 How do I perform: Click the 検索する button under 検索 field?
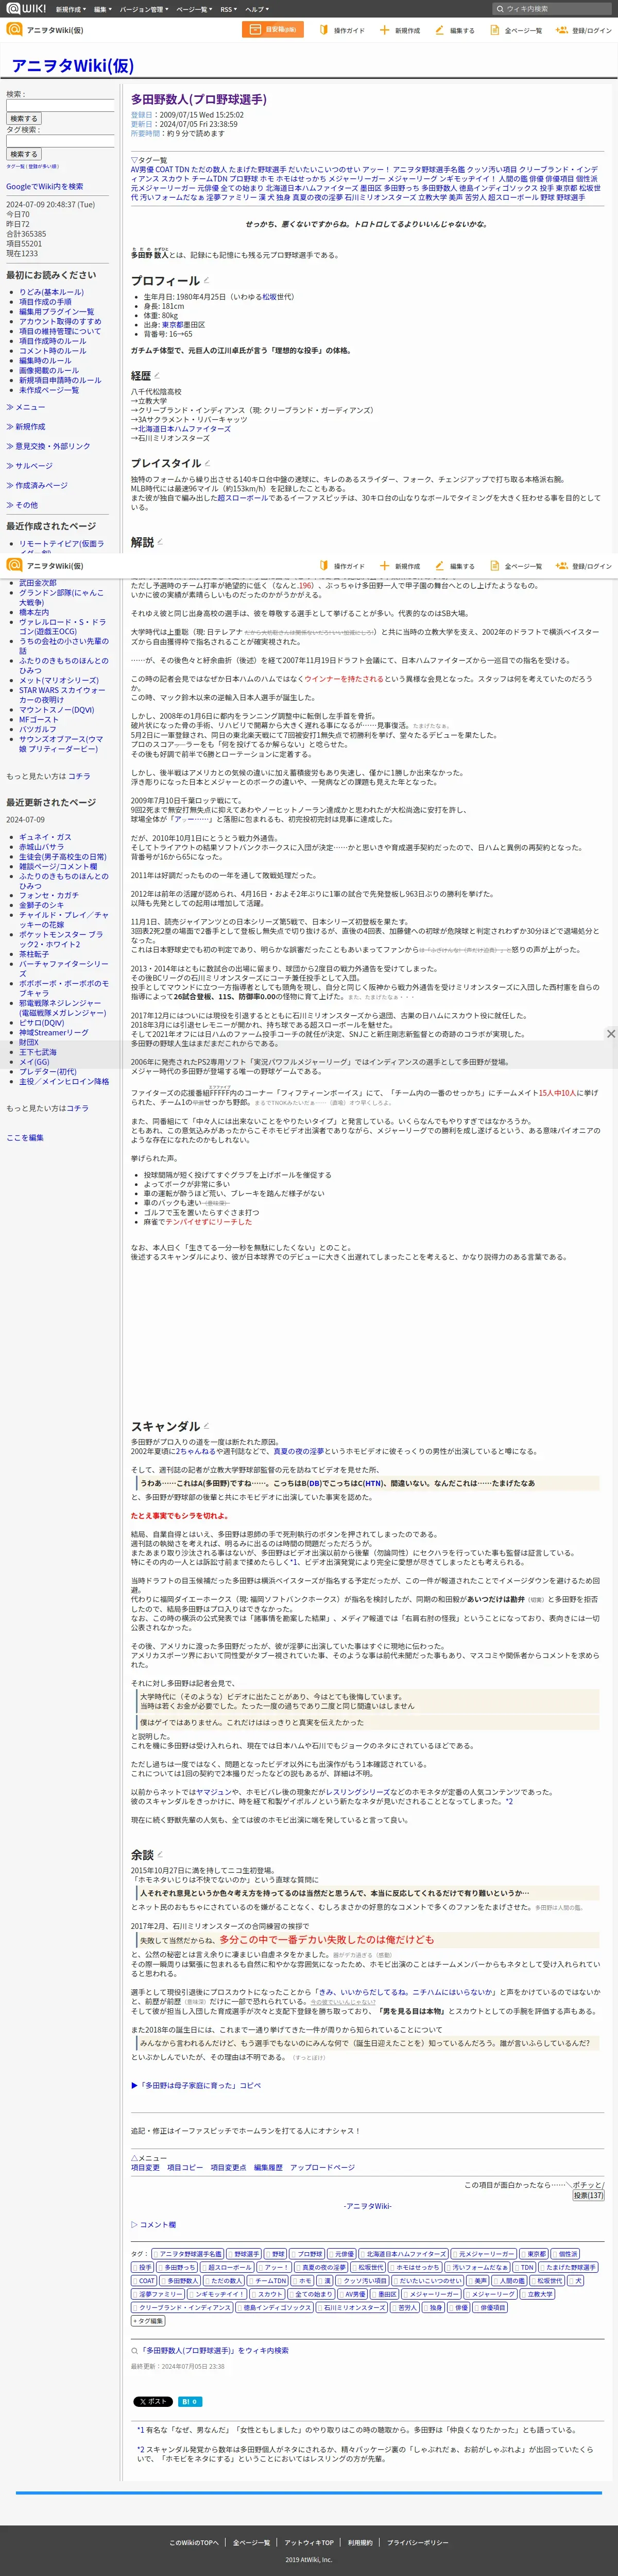[23, 118]
